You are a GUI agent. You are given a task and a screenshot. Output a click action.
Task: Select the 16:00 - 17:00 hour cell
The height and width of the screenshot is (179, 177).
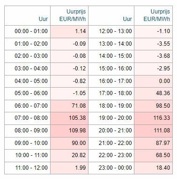(111, 82)
